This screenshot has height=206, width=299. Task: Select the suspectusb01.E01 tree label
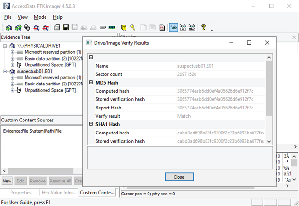[x=34, y=71]
